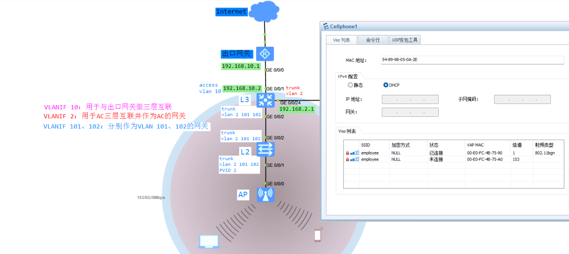Click signal bars of channel 153 VAP
The image size is (569, 254).
pos(354,159)
